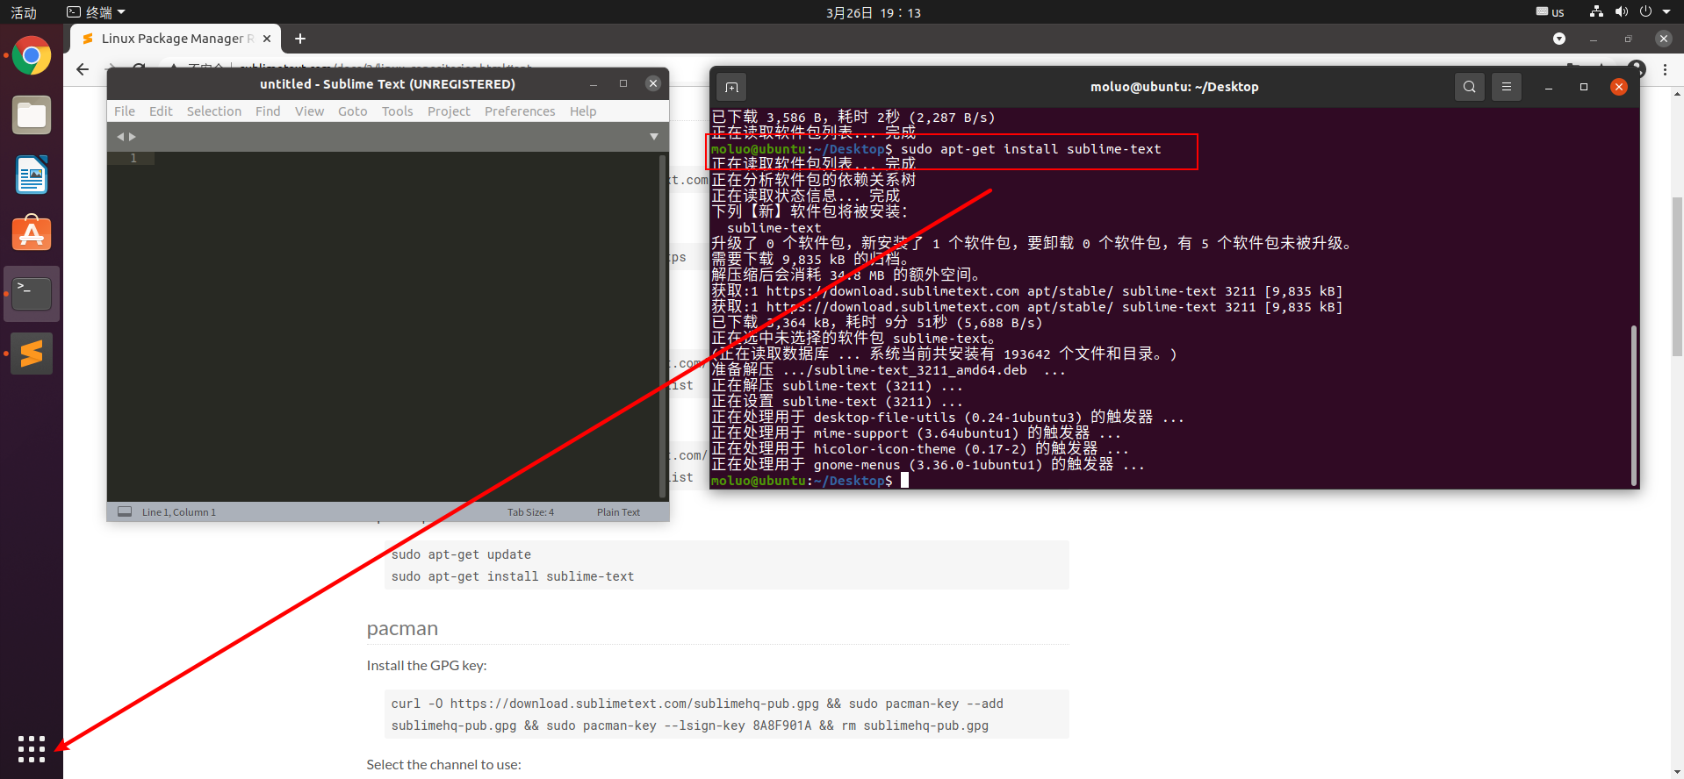The height and width of the screenshot is (779, 1684).
Task: Open the terminal hamburger menu
Action: click(x=1507, y=87)
